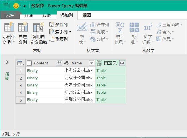This screenshot has height=138, width=187.
Task: Click the table corner menu icon
Action: pos(21,63)
